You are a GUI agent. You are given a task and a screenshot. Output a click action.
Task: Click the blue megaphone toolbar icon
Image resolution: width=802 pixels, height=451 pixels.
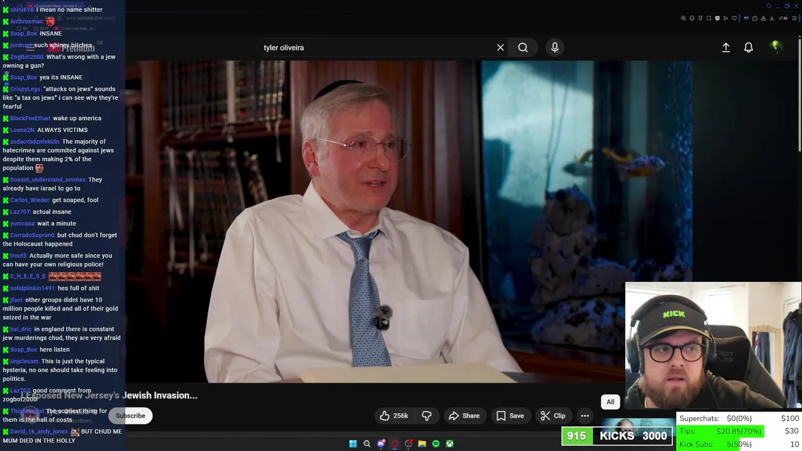pos(746,18)
